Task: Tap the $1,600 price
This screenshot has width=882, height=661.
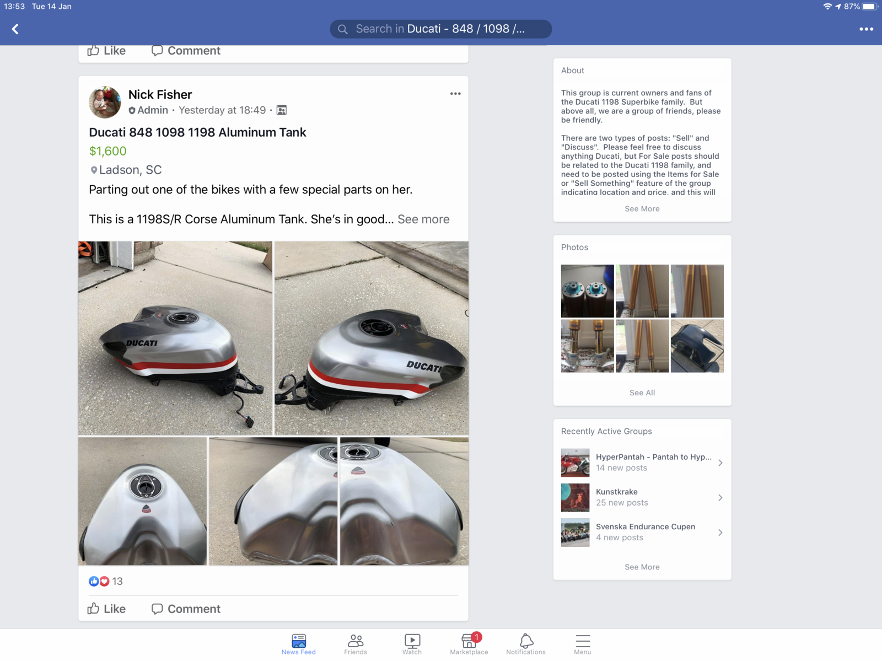Action: (107, 151)
